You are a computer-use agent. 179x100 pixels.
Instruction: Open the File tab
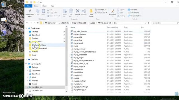click(x=29, y=6)
